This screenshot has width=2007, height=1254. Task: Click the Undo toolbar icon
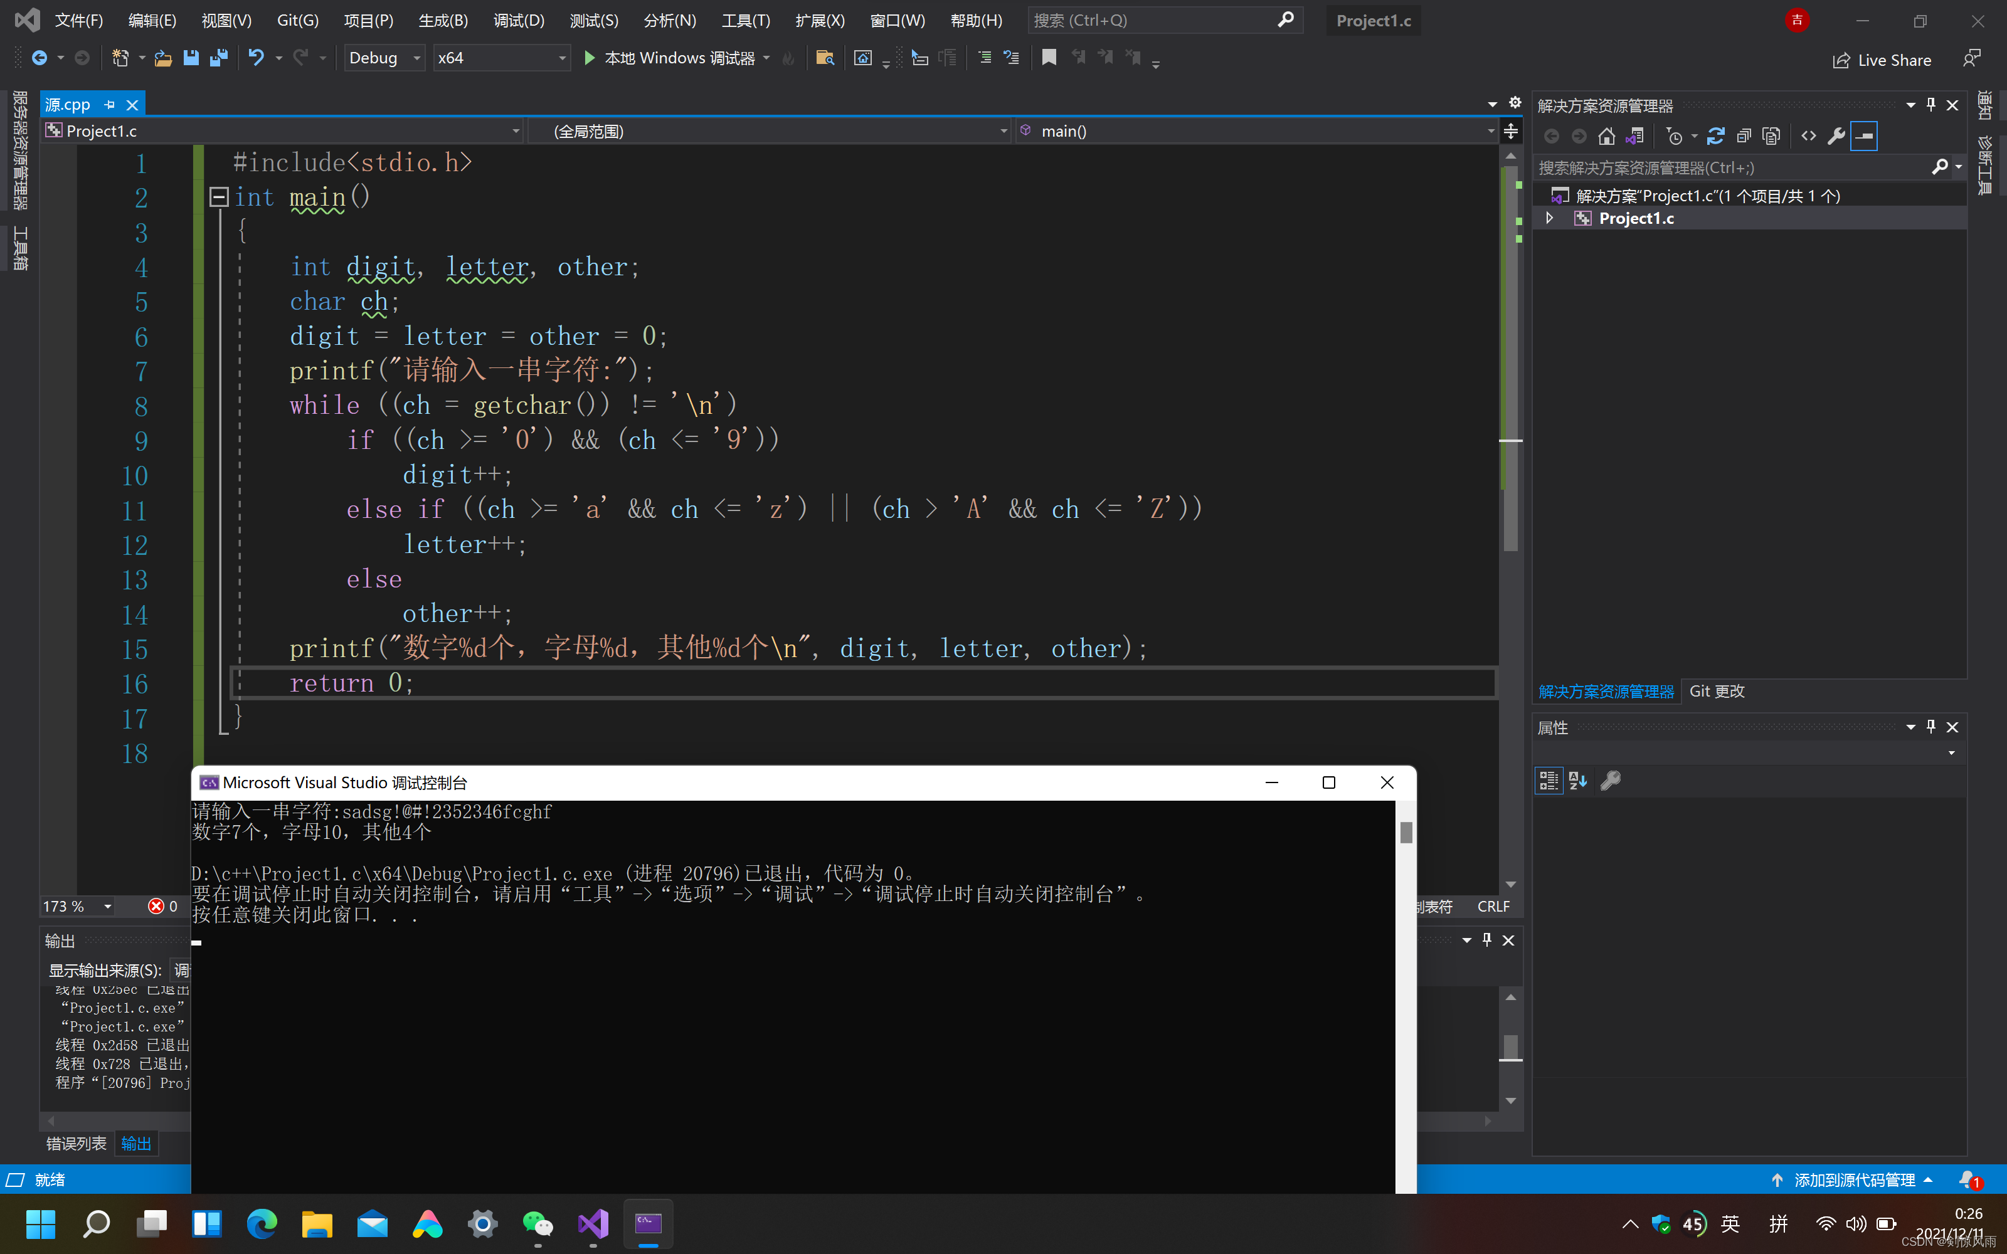coord(257,58)
